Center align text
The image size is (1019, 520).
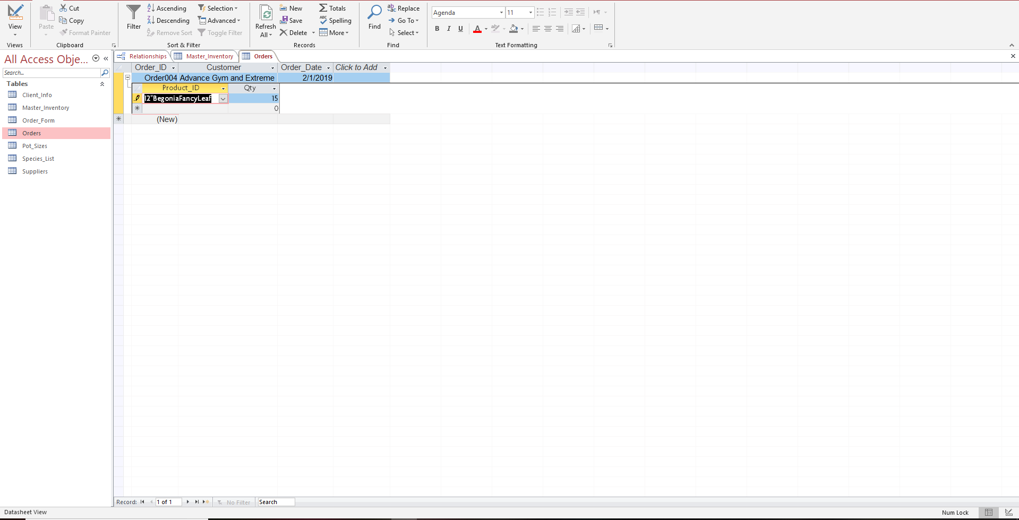tap(548, 29)
